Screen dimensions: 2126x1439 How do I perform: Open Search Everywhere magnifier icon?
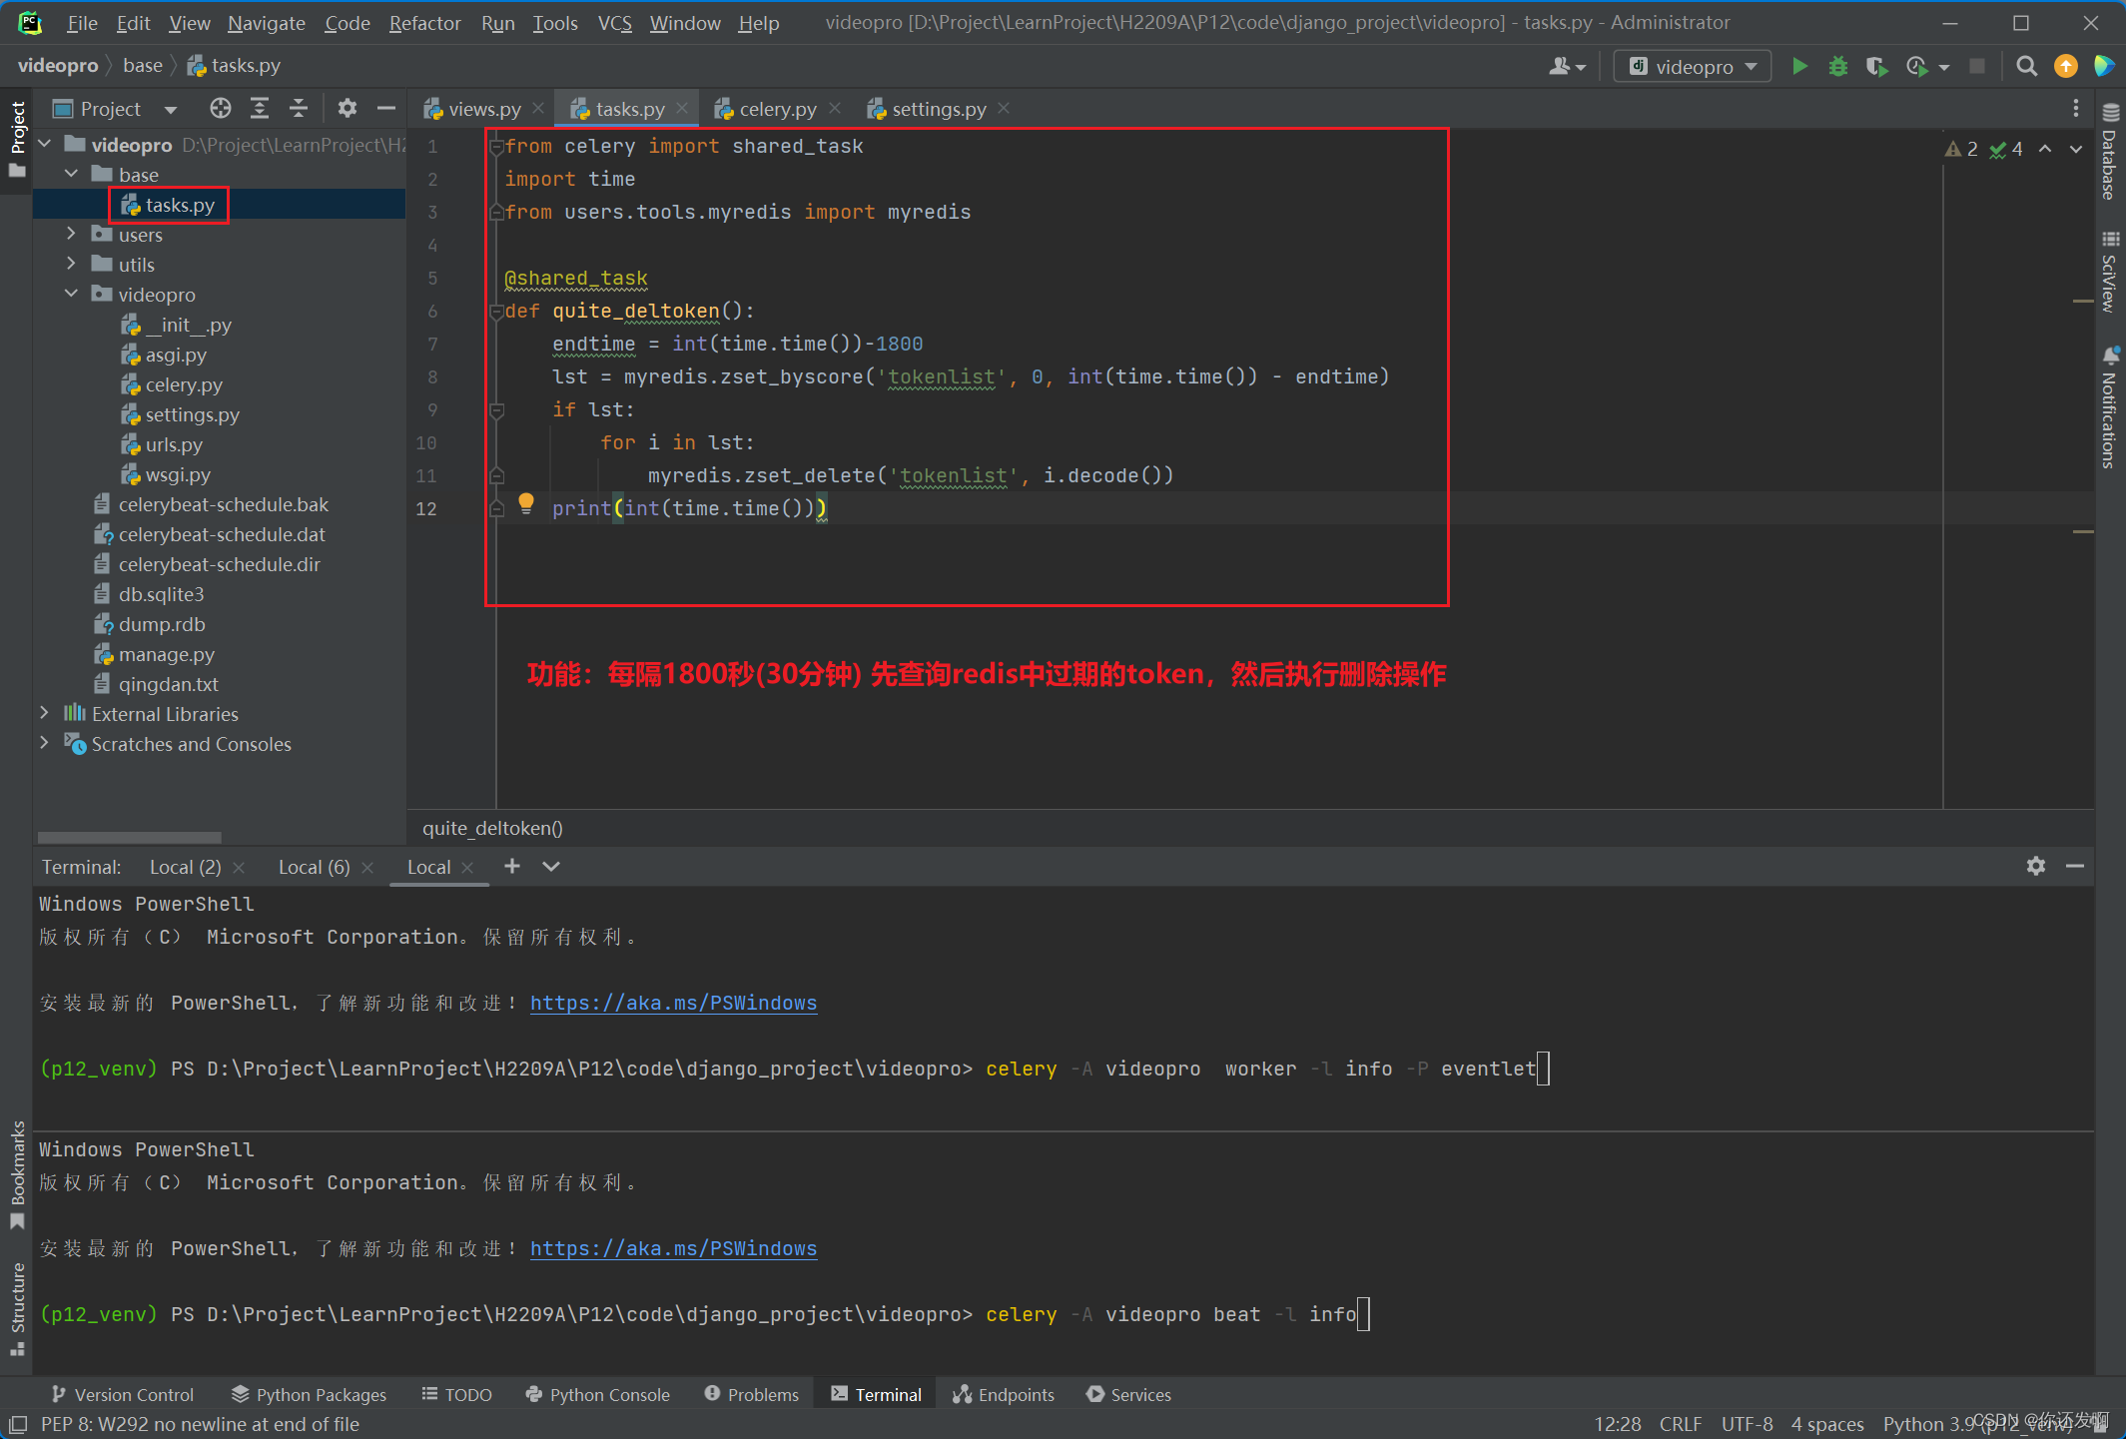pos(2026,67)
